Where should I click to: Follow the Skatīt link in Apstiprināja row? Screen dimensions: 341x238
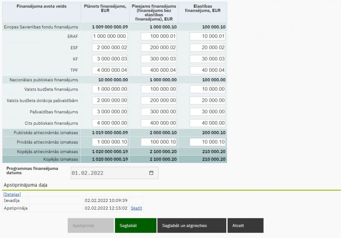[x=137, y=208]
